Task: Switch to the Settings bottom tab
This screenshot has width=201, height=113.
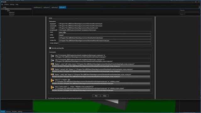Action: click(x=20, y=112)
